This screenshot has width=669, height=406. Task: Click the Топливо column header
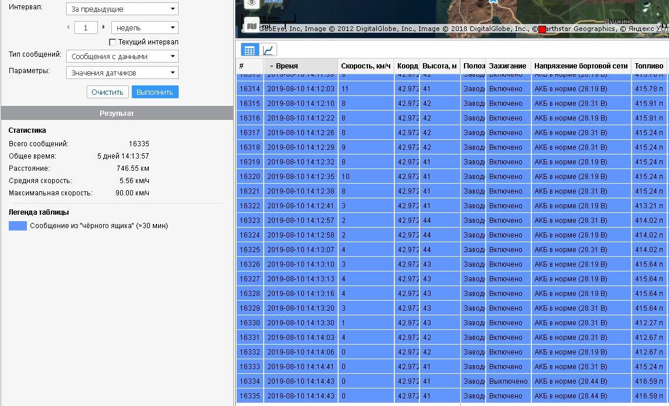tap(648, 66)
